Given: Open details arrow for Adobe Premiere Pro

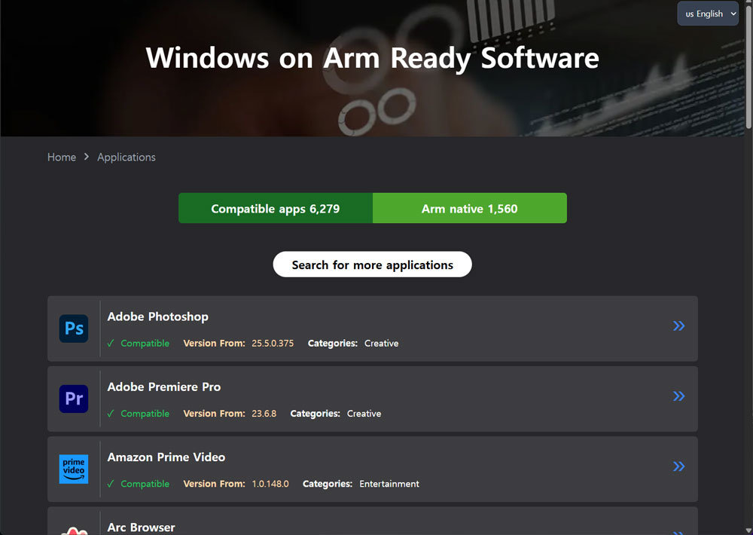Looking at the screenshot, I should [x=678, y=396].
